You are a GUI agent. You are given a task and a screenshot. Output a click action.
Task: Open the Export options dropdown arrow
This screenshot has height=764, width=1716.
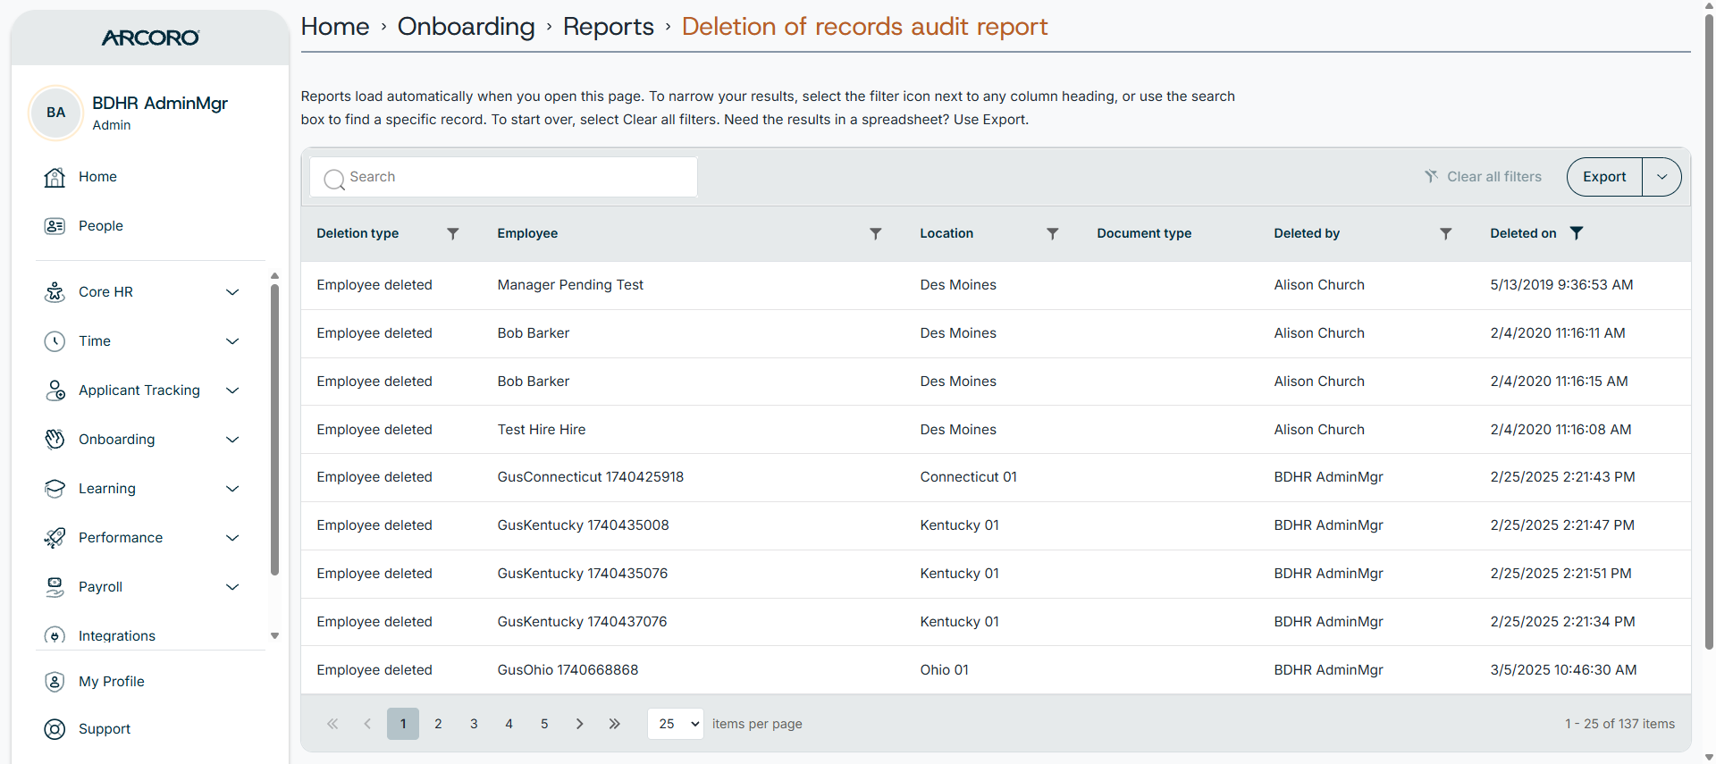(1661, 177)
